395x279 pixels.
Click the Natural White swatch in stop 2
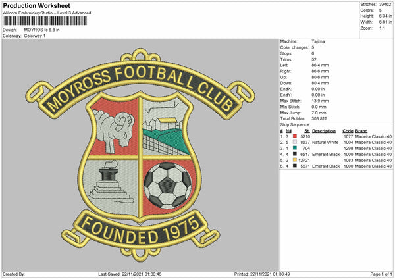(x=295, y=142)
